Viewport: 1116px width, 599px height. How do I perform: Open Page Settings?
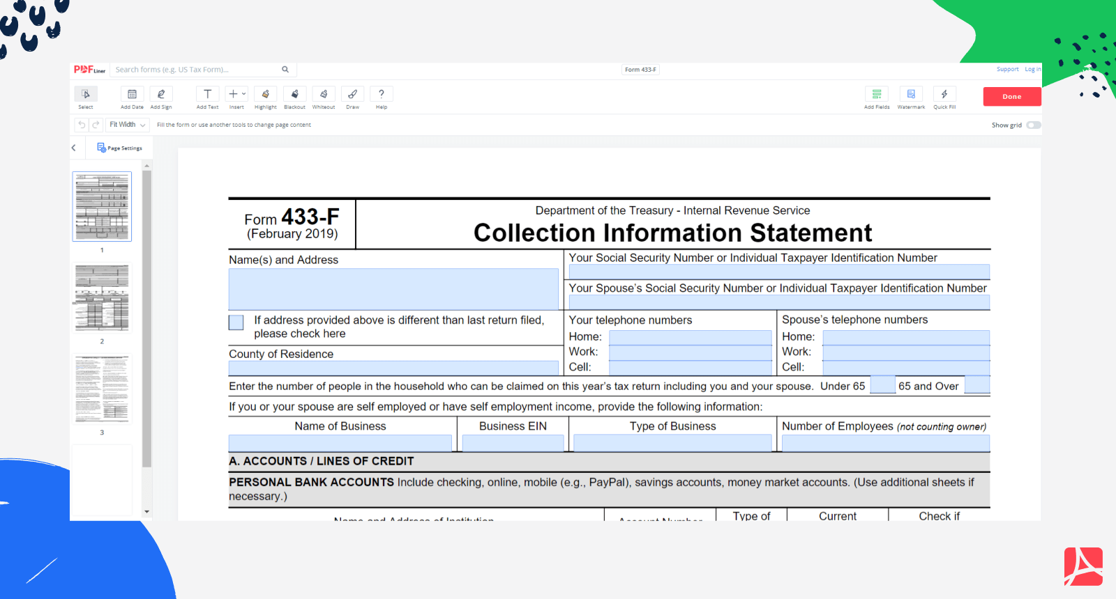pyautogui.click(x=120, y=148)
